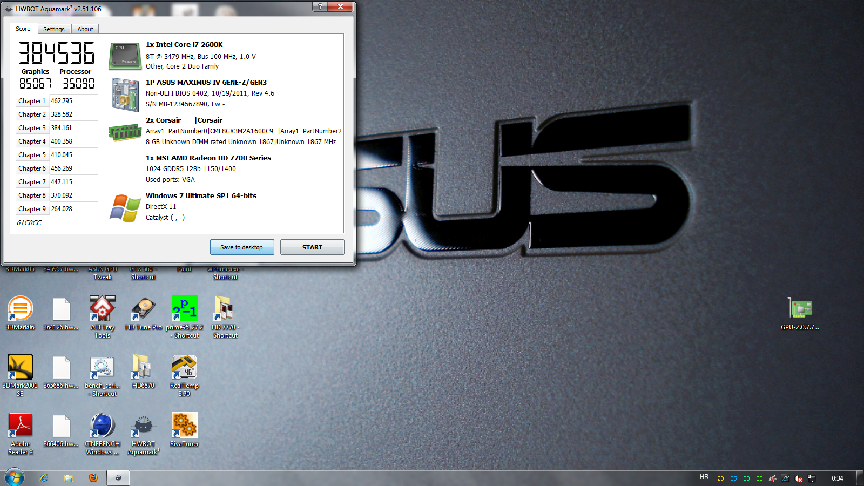The image size is (864, 486).
Task: Open Windows Explorer from the taskbar
Action: coord(69,478)
